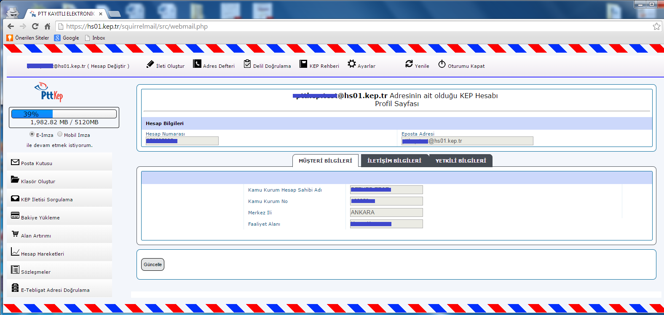This screenshot has width=664, height=315.
Task: Click the 1,982.82 MB / 5120MB text
Action: coord(64,122)
